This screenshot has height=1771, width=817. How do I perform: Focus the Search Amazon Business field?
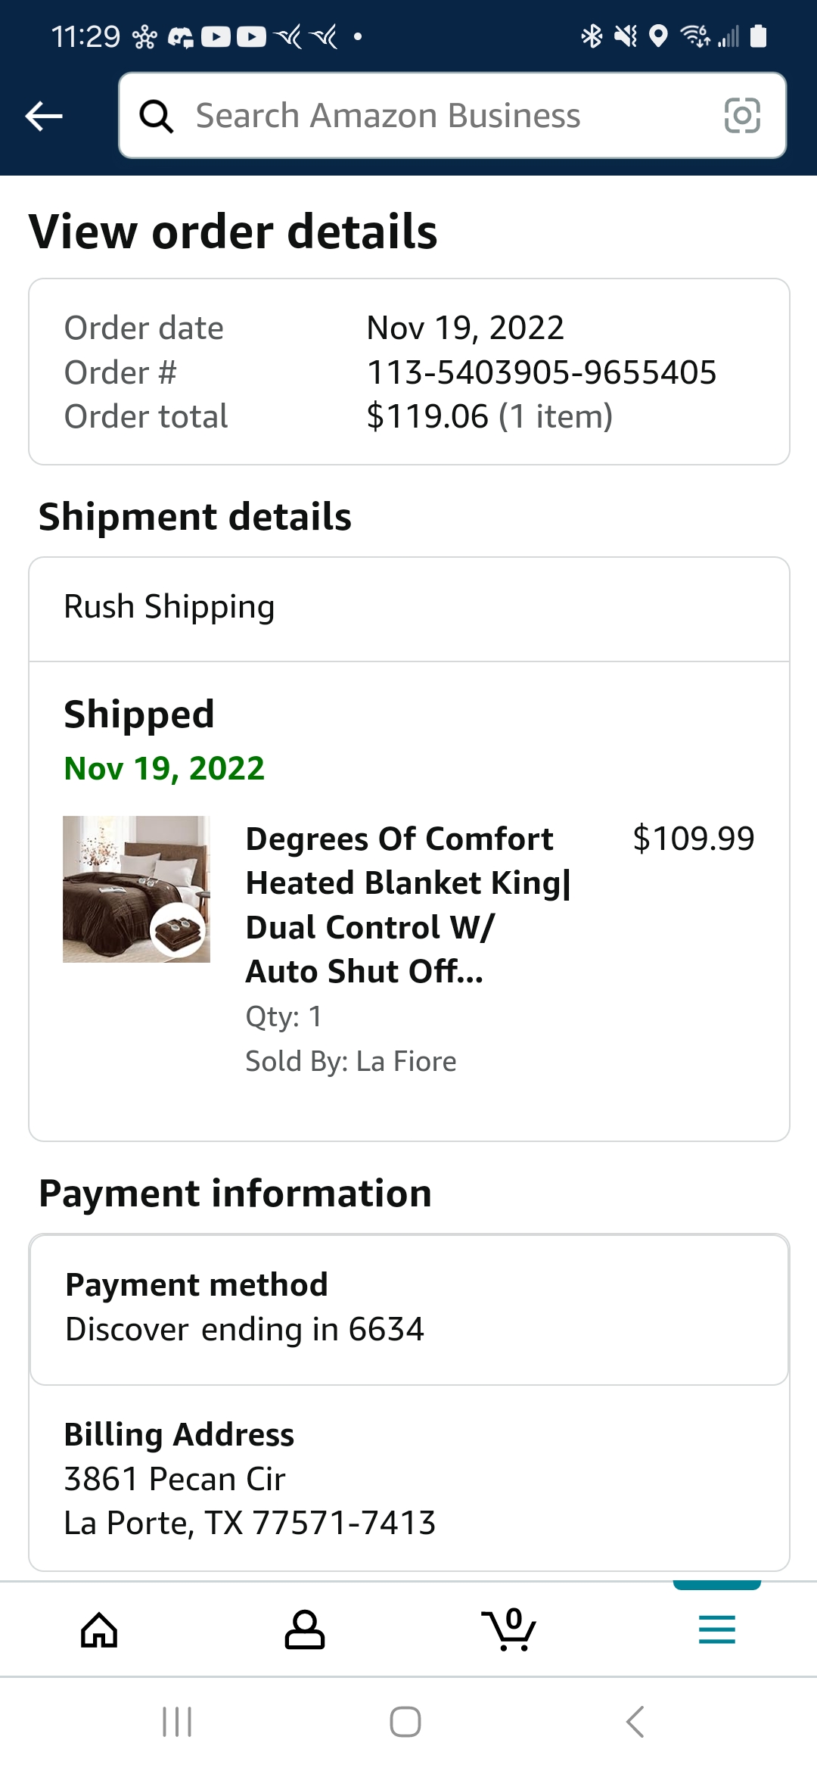click(452, 116)
